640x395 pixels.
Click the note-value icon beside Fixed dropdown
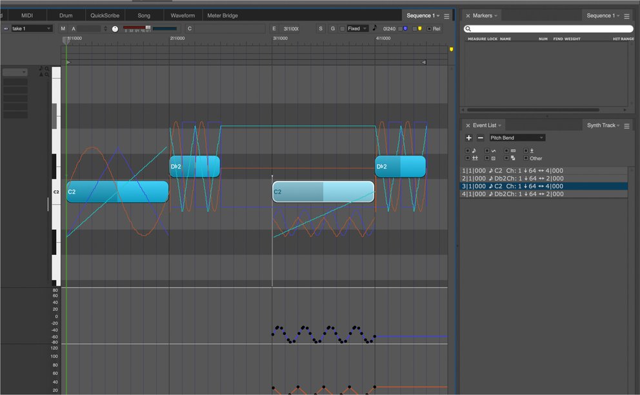[x=375, y=28]
